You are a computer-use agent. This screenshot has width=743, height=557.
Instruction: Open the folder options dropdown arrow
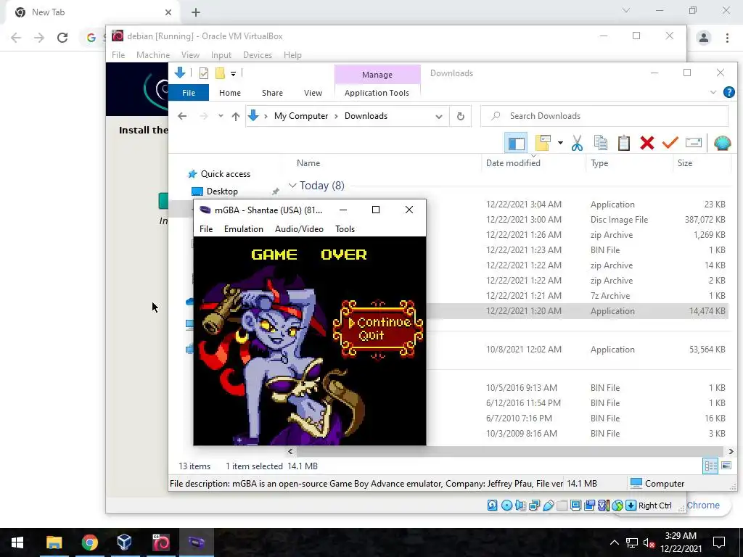pos(560,143)
